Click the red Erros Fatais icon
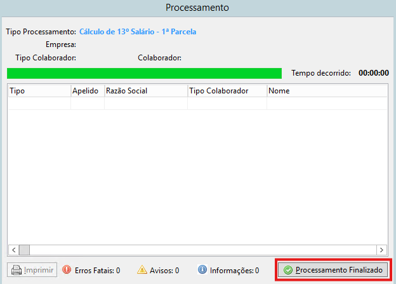 pyautogui.click(x=67, y=269)
